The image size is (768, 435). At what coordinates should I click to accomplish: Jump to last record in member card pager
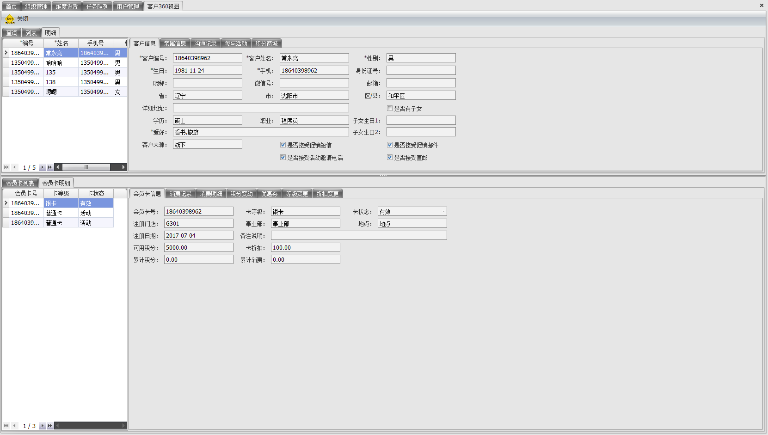pos(50,426)
